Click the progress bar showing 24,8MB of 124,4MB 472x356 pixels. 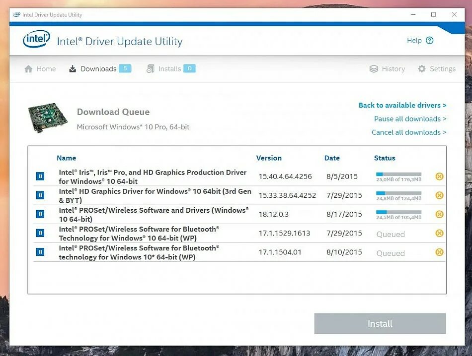398,193
